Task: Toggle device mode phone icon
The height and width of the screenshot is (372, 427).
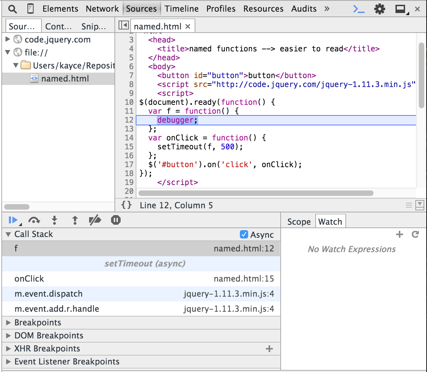Action: pyautogui.click(x=30, y=9)
